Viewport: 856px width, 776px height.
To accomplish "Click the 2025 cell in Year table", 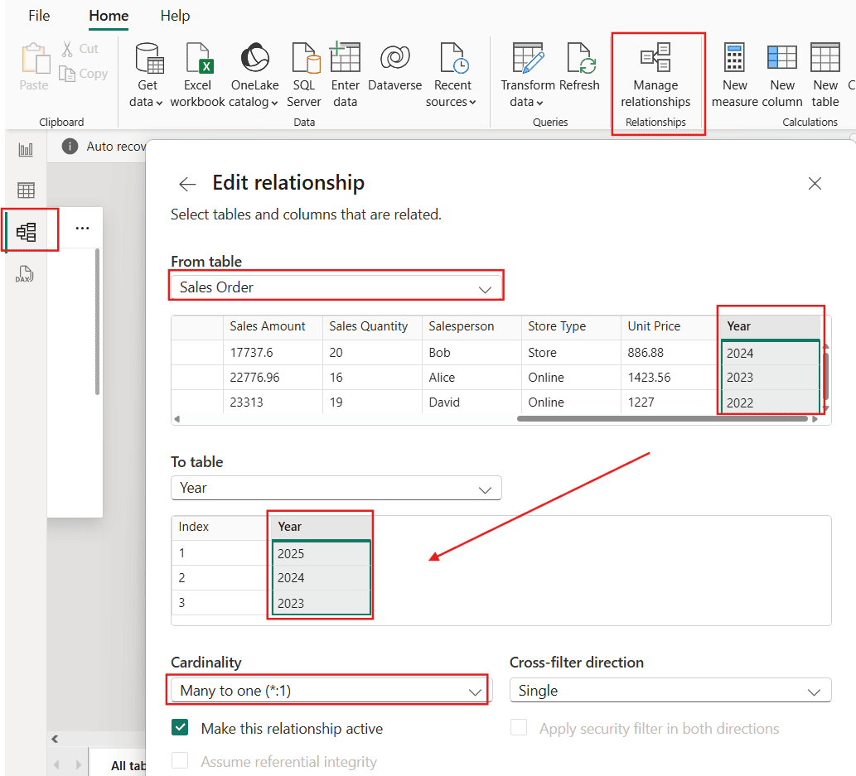I will pyautogui.click(x=321, y=553).
